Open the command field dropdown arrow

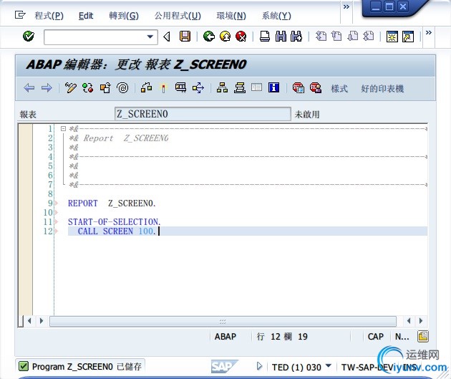[x=150, y=37]
